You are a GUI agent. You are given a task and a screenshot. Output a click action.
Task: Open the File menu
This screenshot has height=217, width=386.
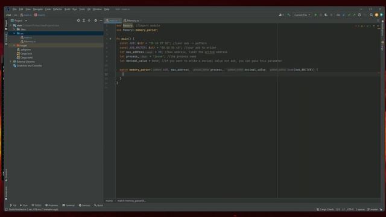[14, 9]
